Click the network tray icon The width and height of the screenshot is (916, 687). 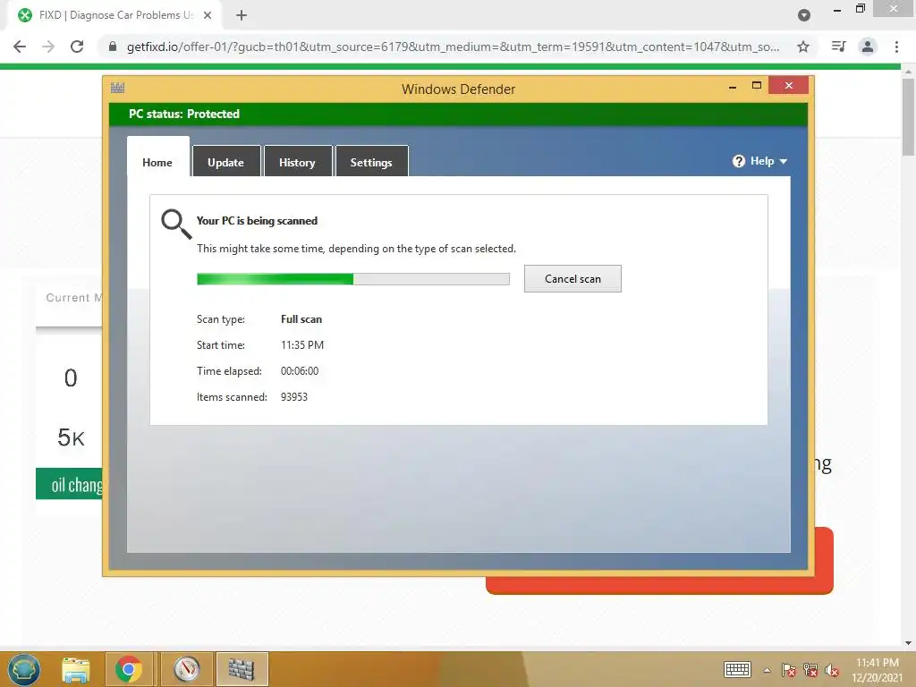810,670
